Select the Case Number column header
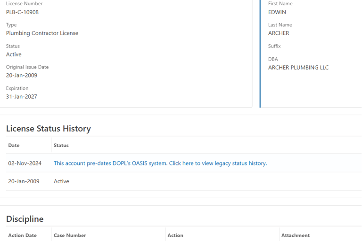The width and height of the screenshot is (362, 241). (x=70, y=235)
